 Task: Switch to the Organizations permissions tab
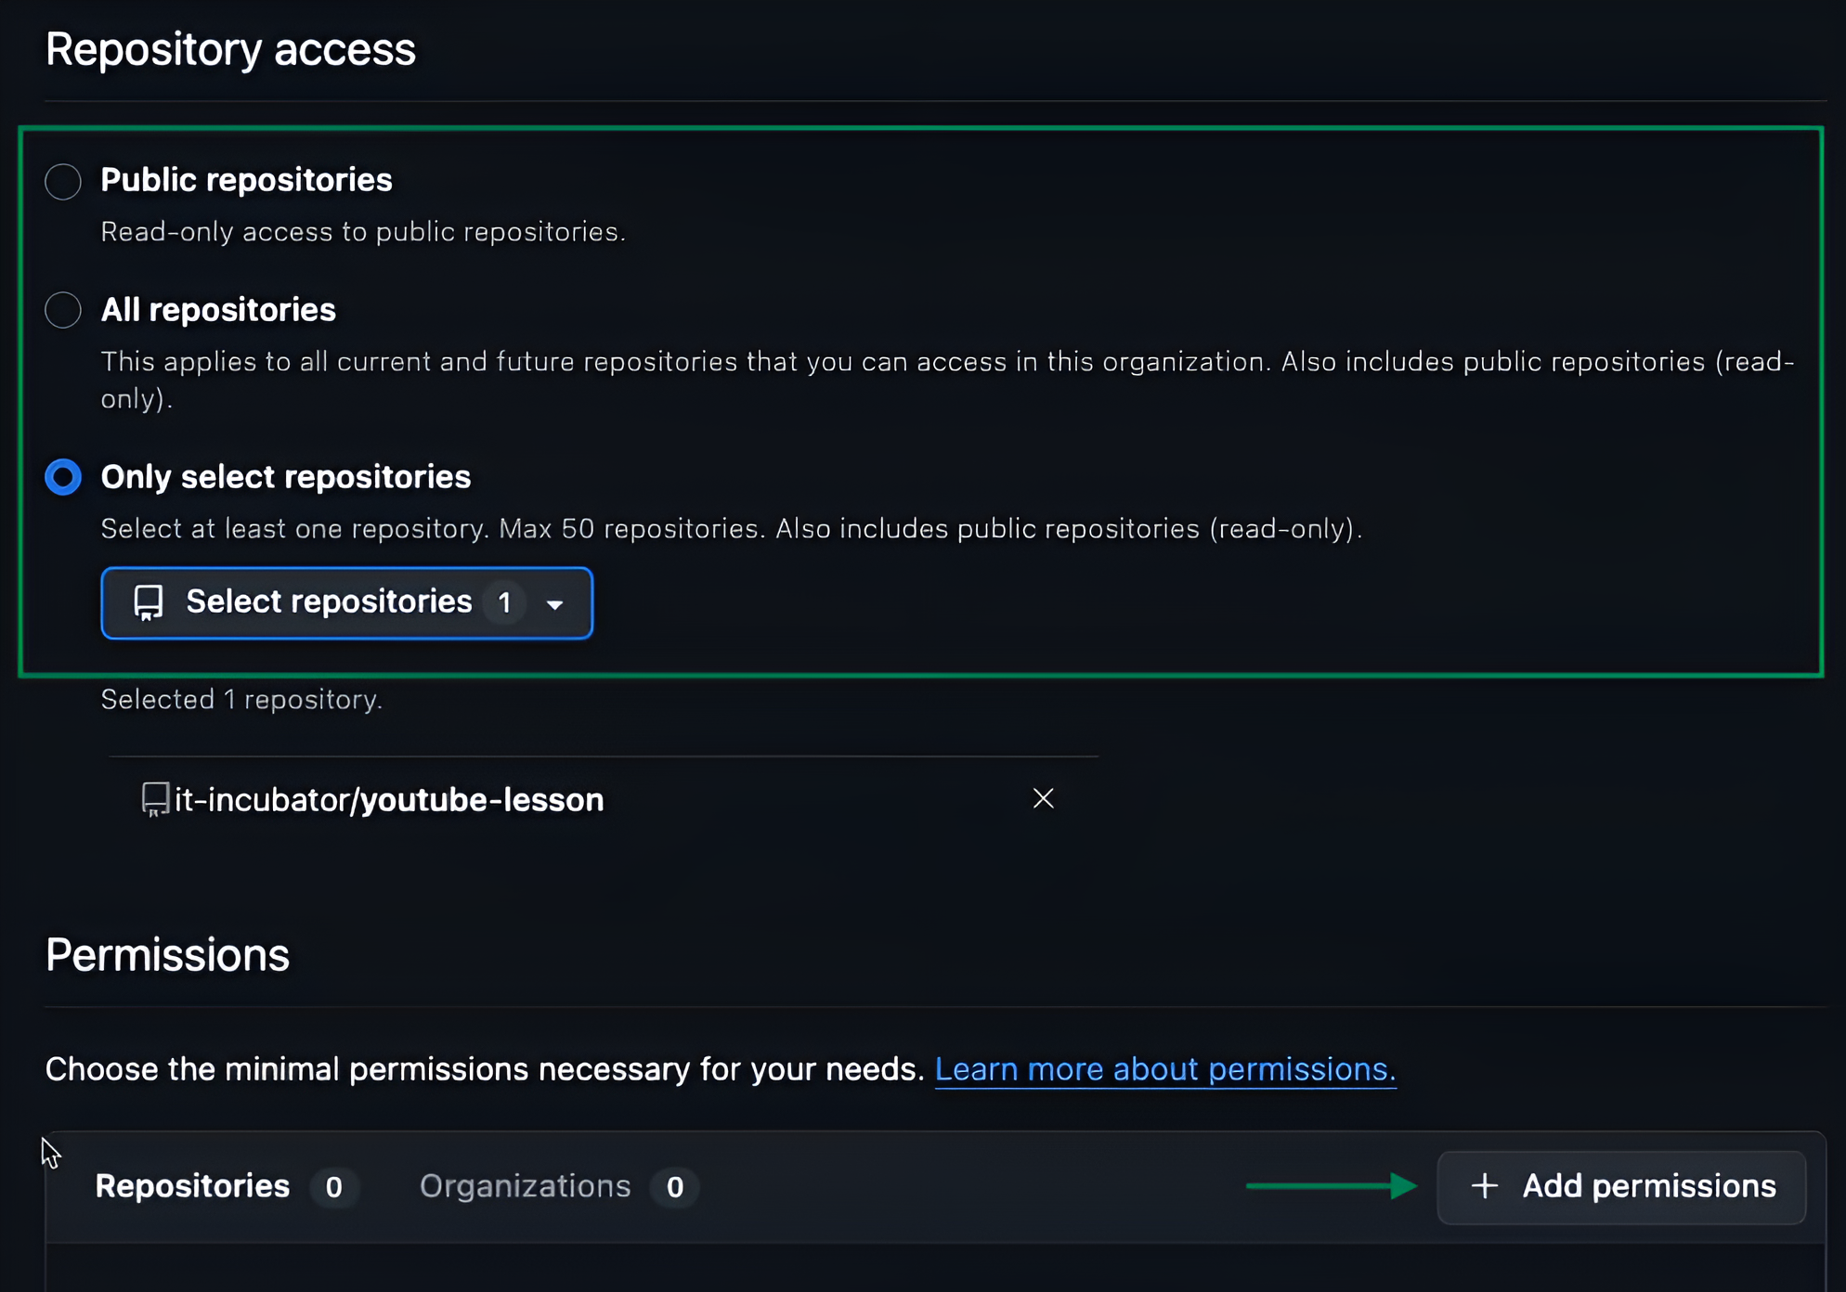[525, 1186]
